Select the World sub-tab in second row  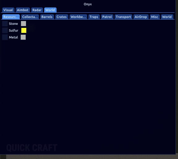pos(167,17)
